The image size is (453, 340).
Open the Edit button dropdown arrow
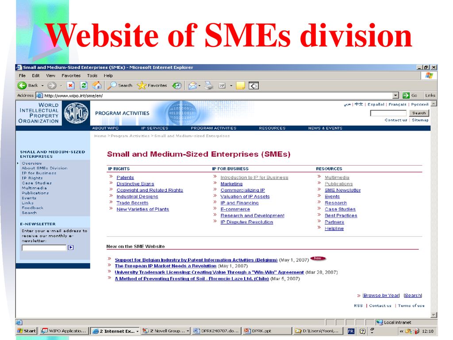pos(231,85)
